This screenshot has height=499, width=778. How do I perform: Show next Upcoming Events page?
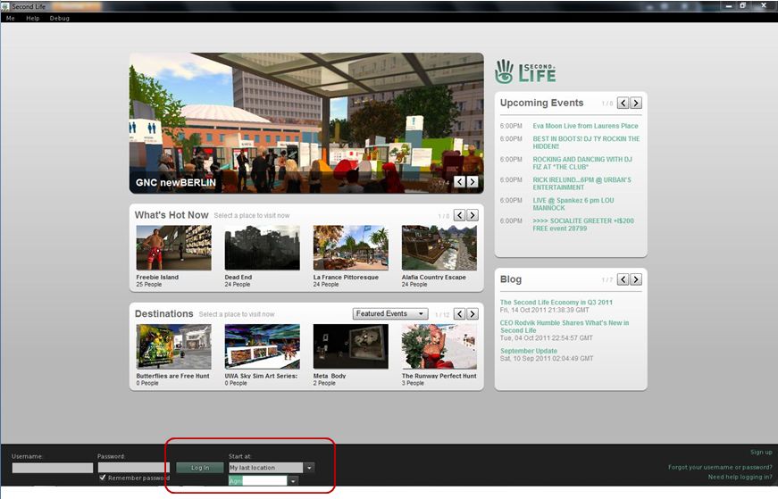635,104
